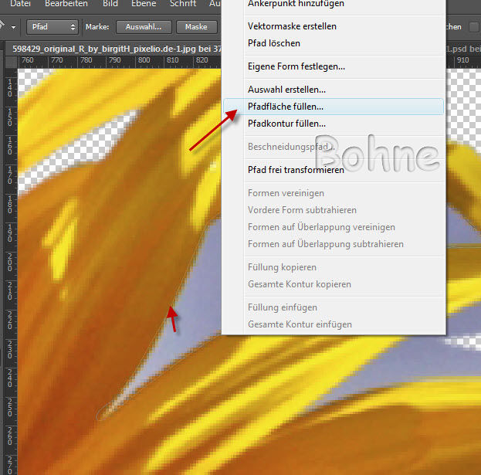This screenshot has width=481, height=475.
Task: Expand the Pfad mode dropdown
Action: pyautogui.click(x=53, y=27)
